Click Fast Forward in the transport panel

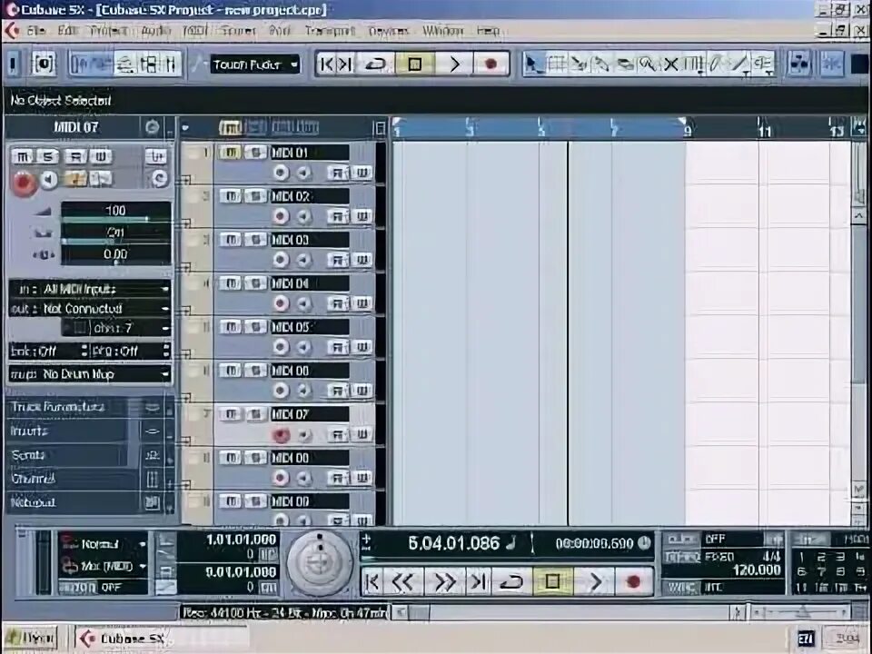pos(443,581)
